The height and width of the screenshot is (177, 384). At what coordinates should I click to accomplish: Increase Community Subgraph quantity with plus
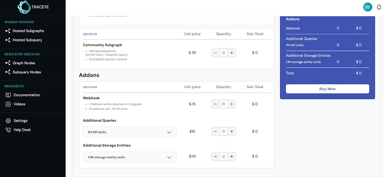tap(232, 53)
